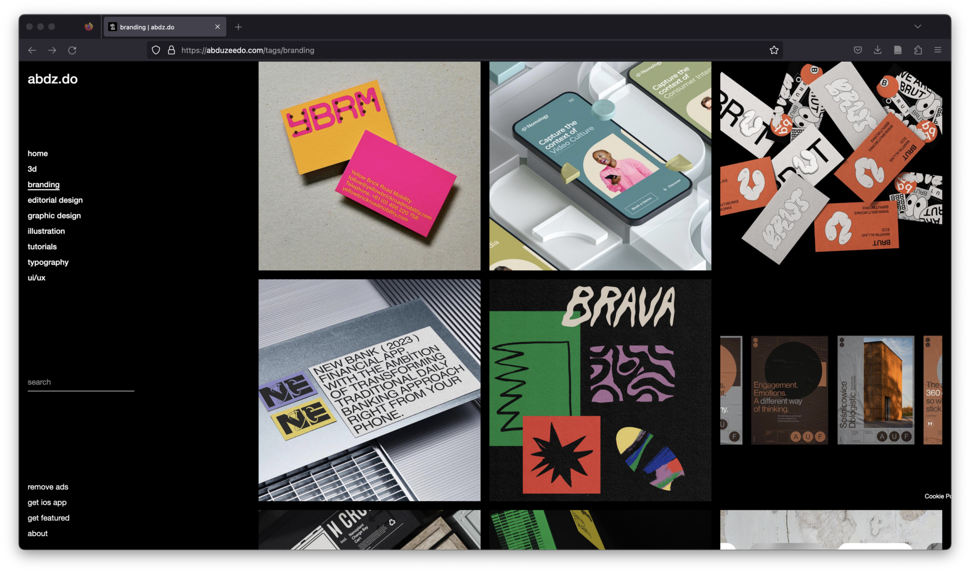This screenshot has width=970, height=573.
Task: Save page to Pocket
Action: coord(858,50)
